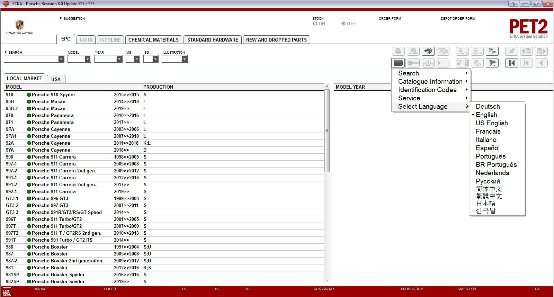
Task: Open the MODEL dropdown
Action: 88,59
